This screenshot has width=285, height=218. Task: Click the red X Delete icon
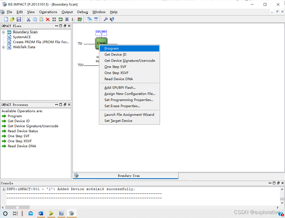[48, 19]
